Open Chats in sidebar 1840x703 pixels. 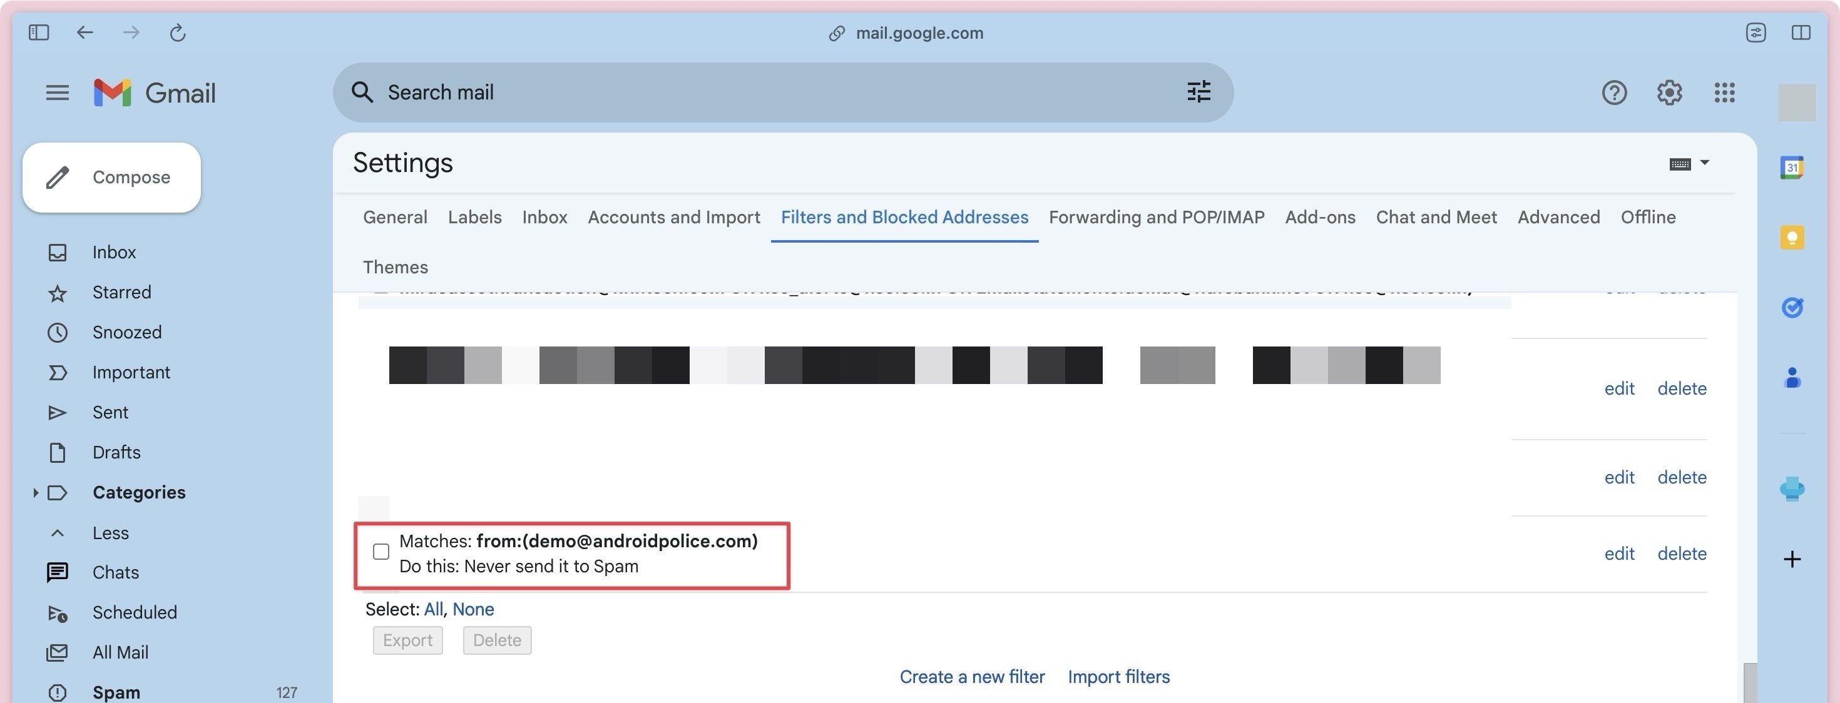(115, 572)
